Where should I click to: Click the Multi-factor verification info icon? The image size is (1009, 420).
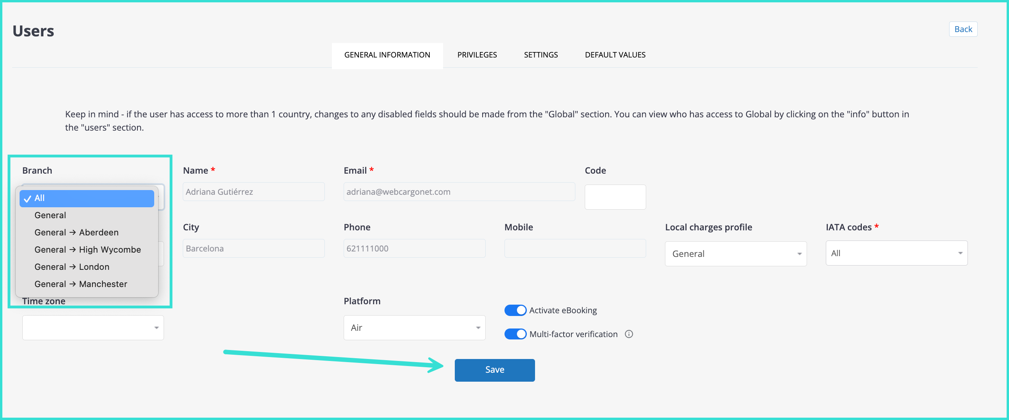pos(629,334)
